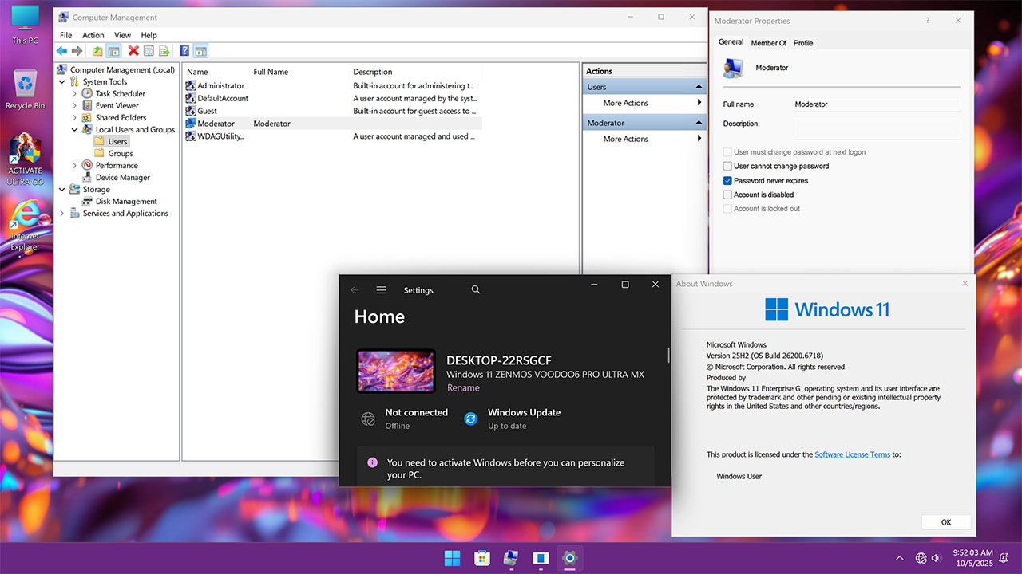Click the Settings gear on the taskbar

click(x=569, y=558)
